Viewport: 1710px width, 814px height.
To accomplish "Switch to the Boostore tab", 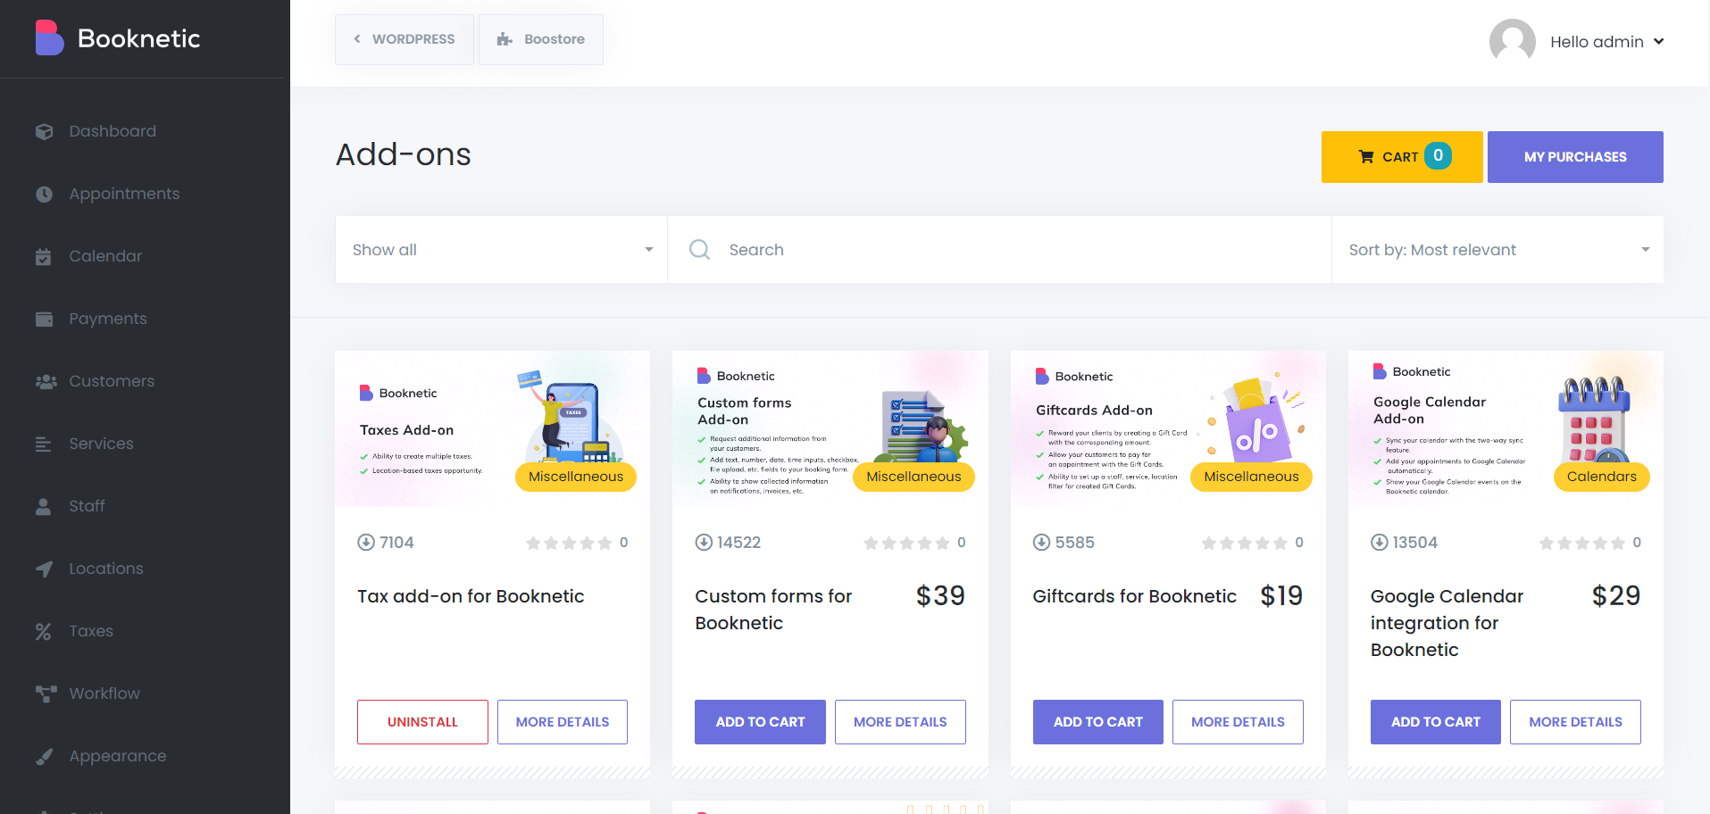I will (540, 39).
